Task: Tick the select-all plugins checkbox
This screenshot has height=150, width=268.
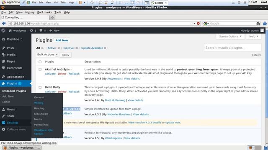Action: [40, 62]
